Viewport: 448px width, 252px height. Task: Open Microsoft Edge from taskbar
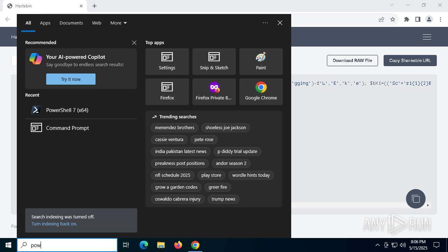click(144, 245)
